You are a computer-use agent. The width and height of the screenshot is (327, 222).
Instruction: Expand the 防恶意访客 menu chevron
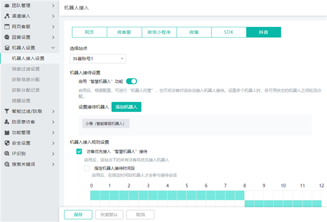[53, 122]
